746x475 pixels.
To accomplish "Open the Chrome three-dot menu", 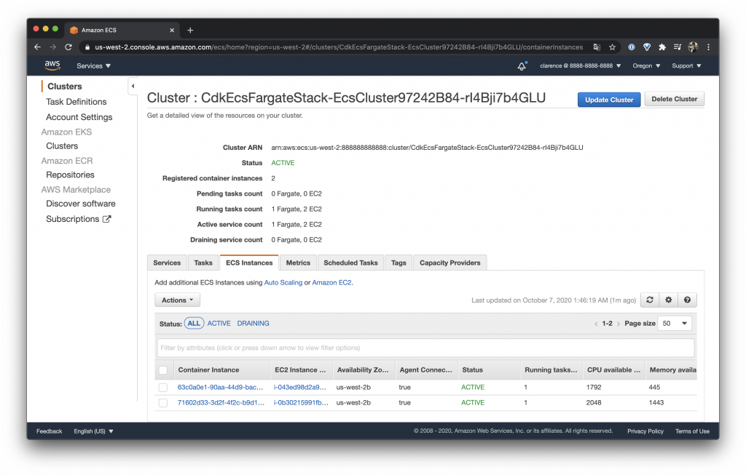I will click(708, 47).
